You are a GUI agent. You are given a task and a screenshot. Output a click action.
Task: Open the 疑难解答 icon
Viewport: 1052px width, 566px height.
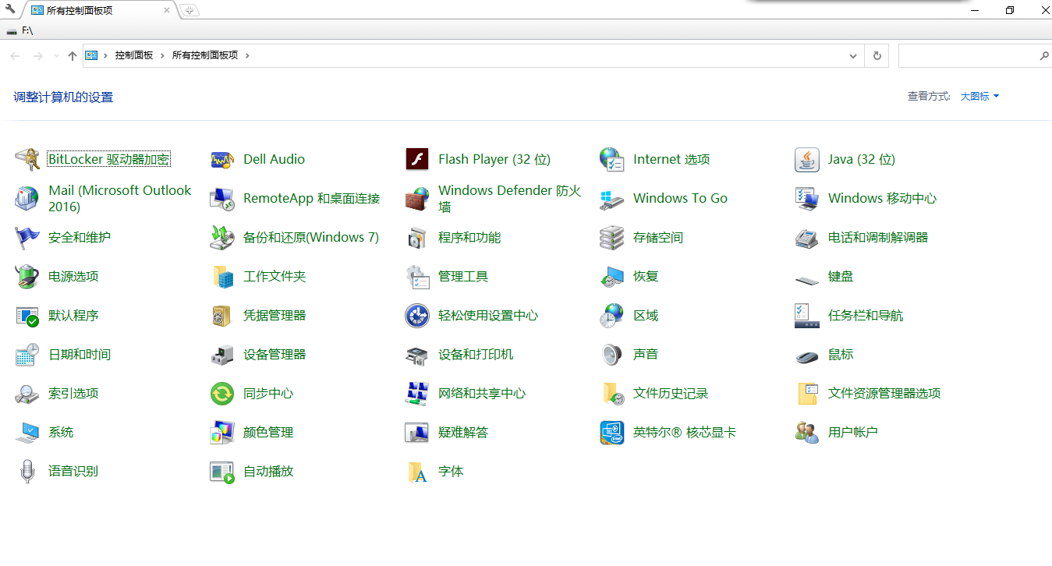coord(417,433)
